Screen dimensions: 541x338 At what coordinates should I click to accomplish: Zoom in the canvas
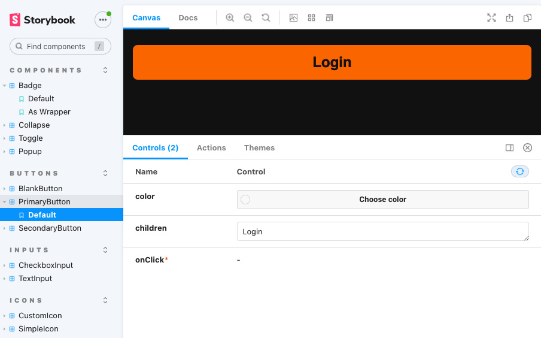[x=230, y=17]
